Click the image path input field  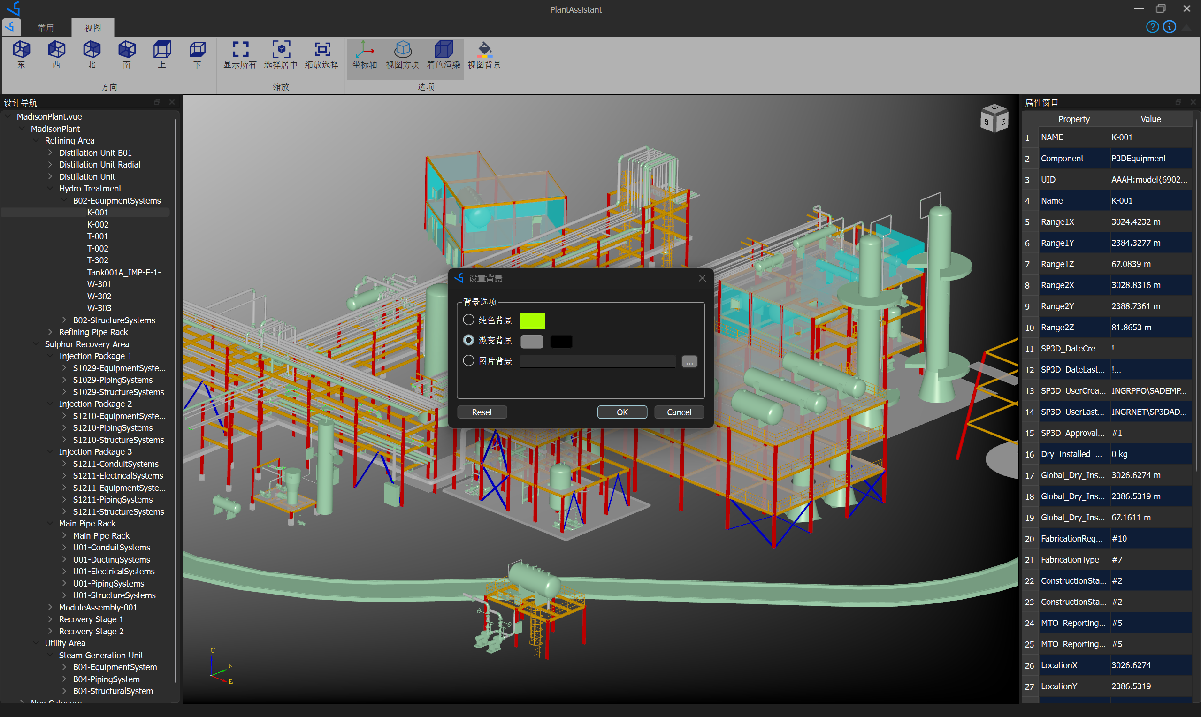coord(597,361)
